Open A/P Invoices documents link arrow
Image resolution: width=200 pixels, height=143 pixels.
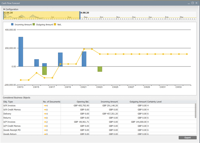(x=45, y=122)
